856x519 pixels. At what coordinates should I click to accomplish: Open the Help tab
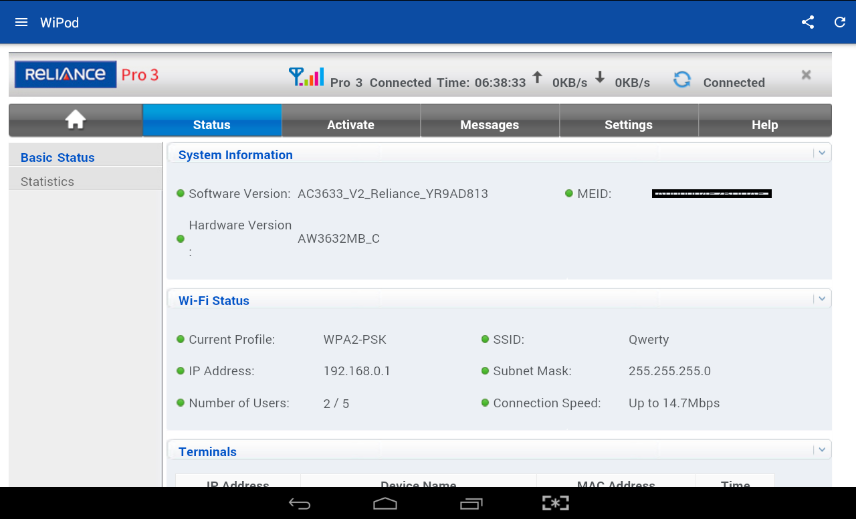tap(764, 120)
